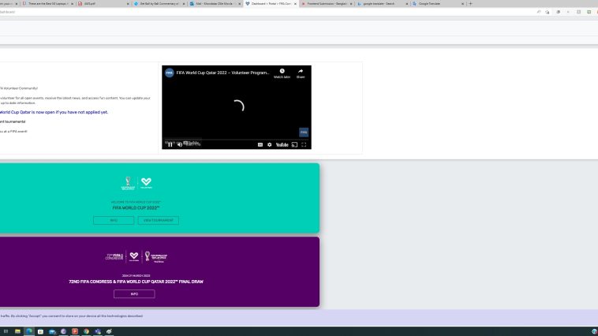
Task: Toggle subtitles on the video player
Action: [260, 144]
